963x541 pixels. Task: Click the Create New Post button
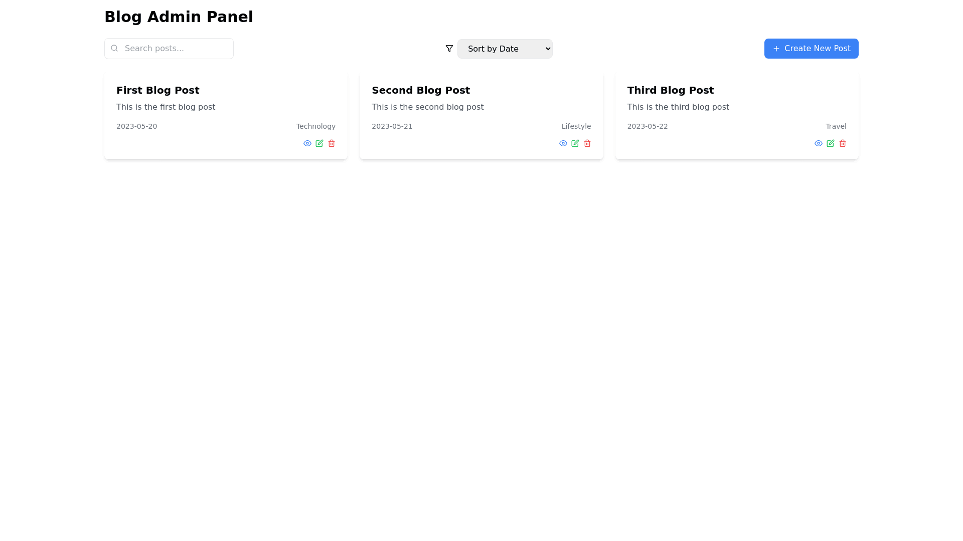coord(811,49)
